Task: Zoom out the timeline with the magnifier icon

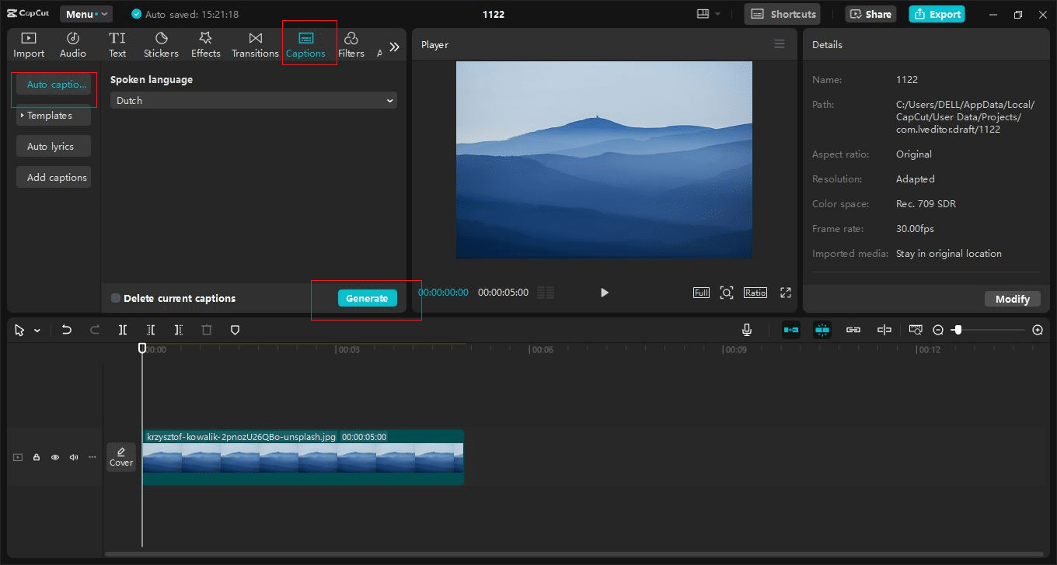Action: click(938, 329)
